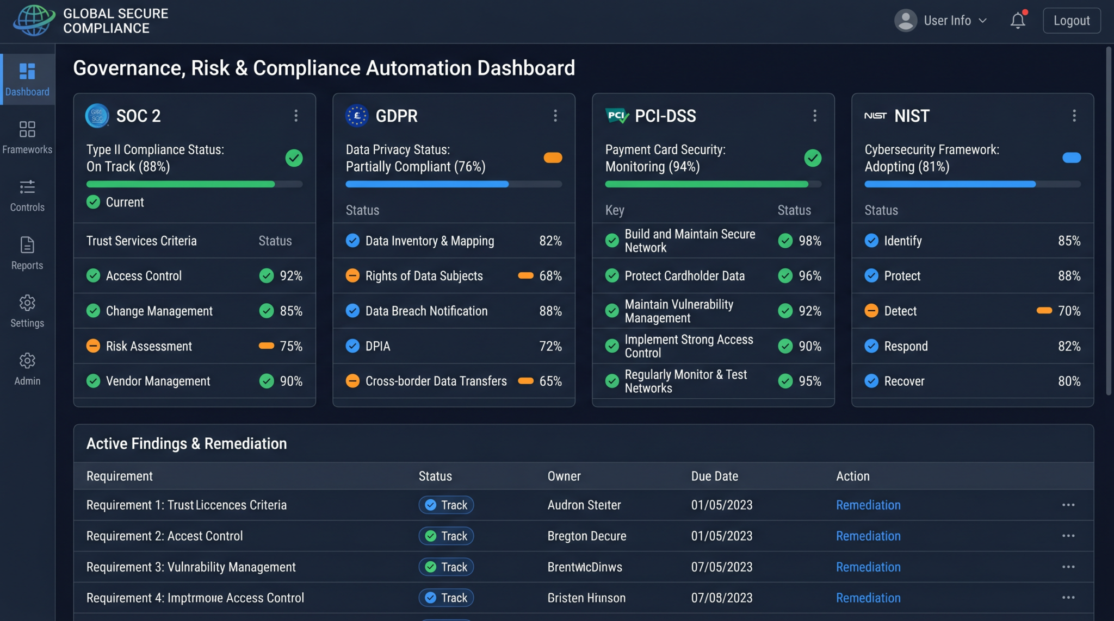This screenshot has width=1114, height=621.
Task: Click the NIST logo icon
Action: click(876, 116)
